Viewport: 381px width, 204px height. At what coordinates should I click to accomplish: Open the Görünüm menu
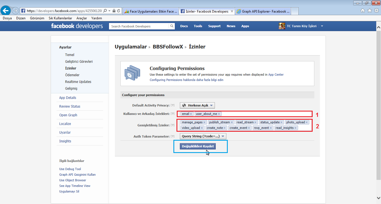tap(37, 18)
